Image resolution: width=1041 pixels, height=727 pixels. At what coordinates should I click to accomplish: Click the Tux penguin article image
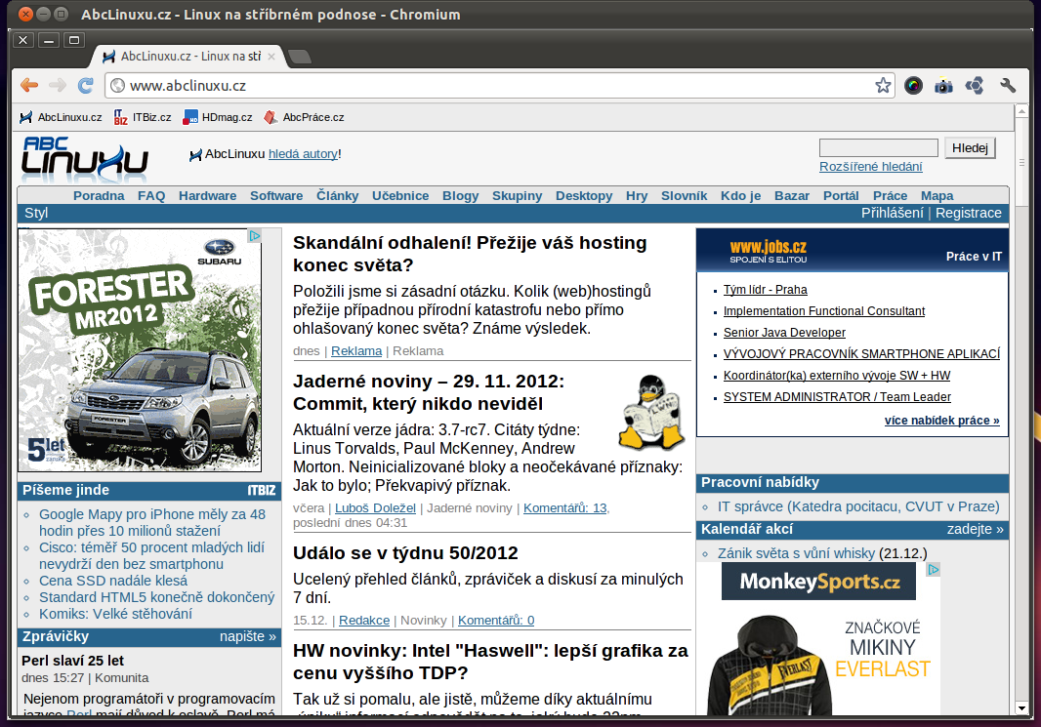click(652, 411)
